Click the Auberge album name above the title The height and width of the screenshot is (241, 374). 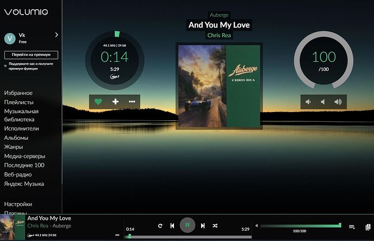point(219,15)
